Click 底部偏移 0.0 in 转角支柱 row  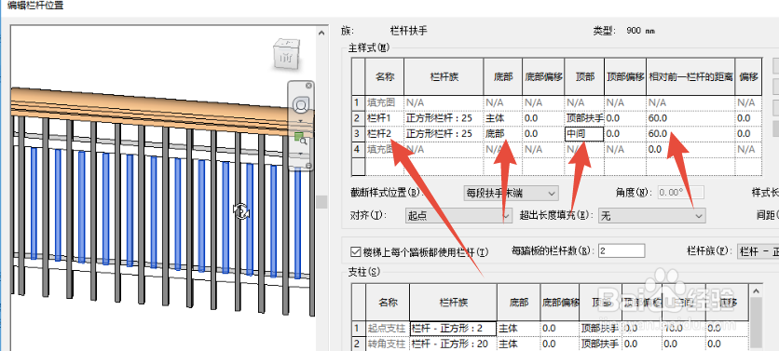coord(560,344)
